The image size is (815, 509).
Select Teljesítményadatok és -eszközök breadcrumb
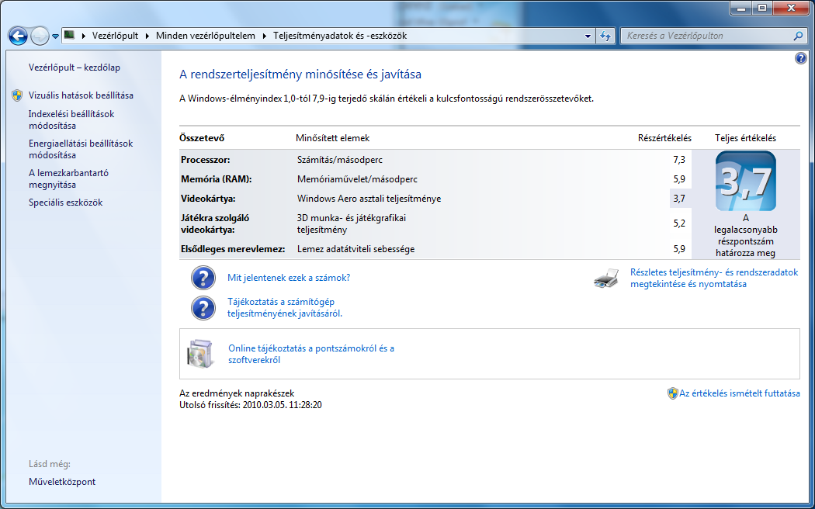[x=340, y=36]
